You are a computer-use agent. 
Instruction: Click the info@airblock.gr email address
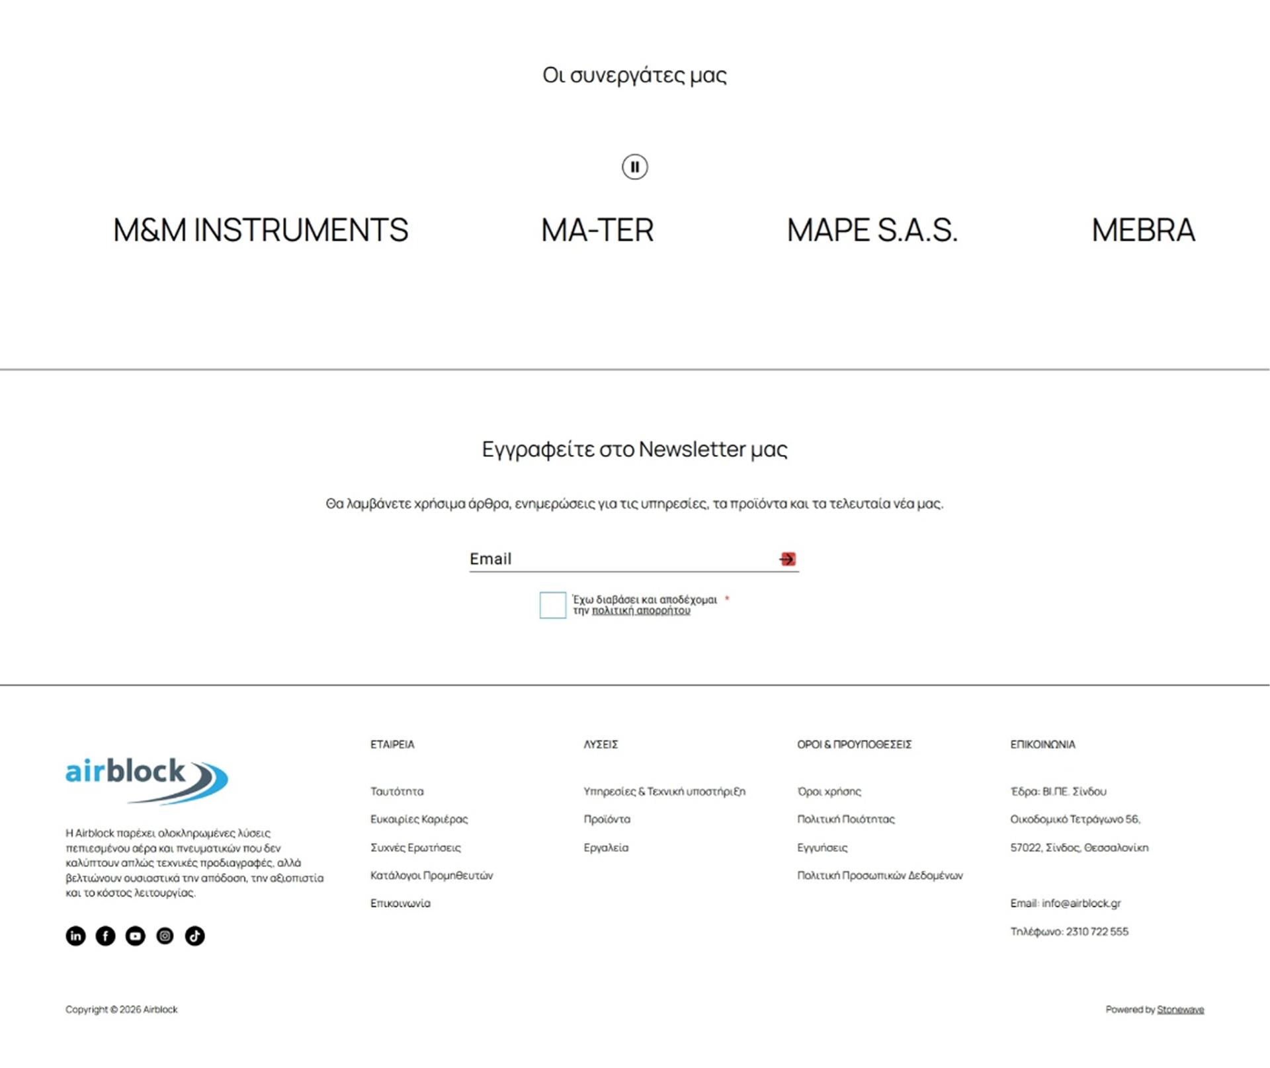coord(1081,903)
